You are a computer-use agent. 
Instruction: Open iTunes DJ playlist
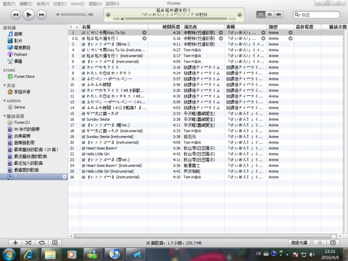[18, 122]
